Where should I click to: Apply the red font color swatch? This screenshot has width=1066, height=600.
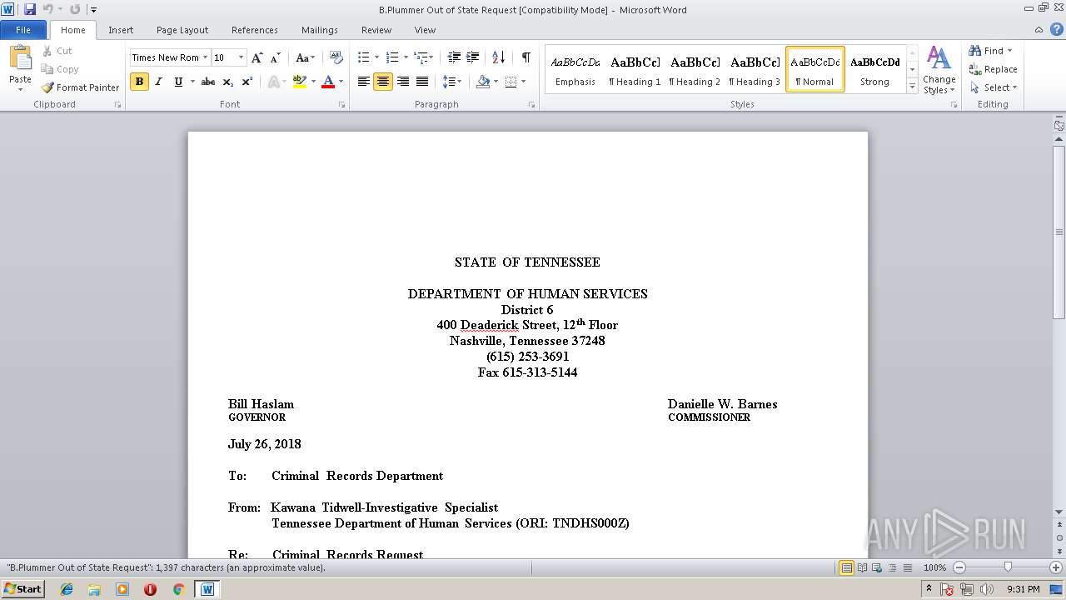pyautogui.click(x=328, y=82)
